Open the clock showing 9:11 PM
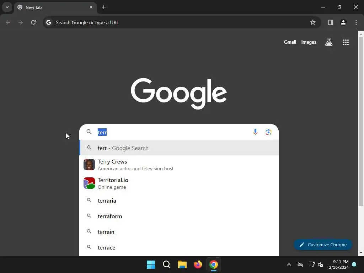 (x=339, y=264)
